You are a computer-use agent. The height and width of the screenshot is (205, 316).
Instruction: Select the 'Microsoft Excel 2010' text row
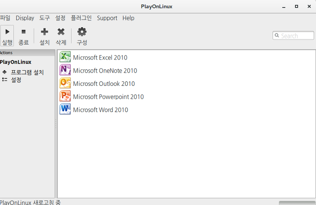click(100, 58)
